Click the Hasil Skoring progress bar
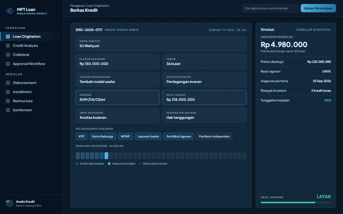 (296, 202)
